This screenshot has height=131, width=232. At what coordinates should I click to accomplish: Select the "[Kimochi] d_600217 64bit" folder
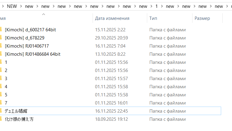pos(30,30)
